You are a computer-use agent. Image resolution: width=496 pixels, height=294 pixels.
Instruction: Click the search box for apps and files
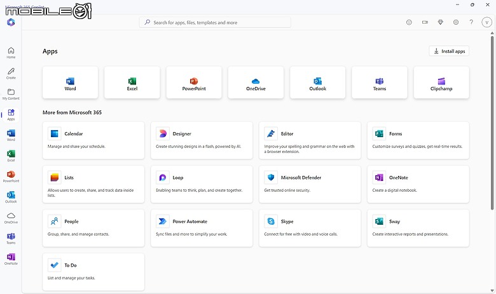[x=215, y=22]
